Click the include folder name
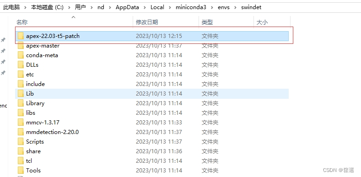Screen dimensions: 361x177 [x=35, y=84]
